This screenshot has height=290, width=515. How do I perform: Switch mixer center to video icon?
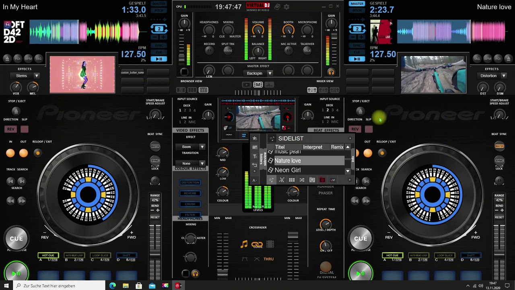click(x=247, y=85)
